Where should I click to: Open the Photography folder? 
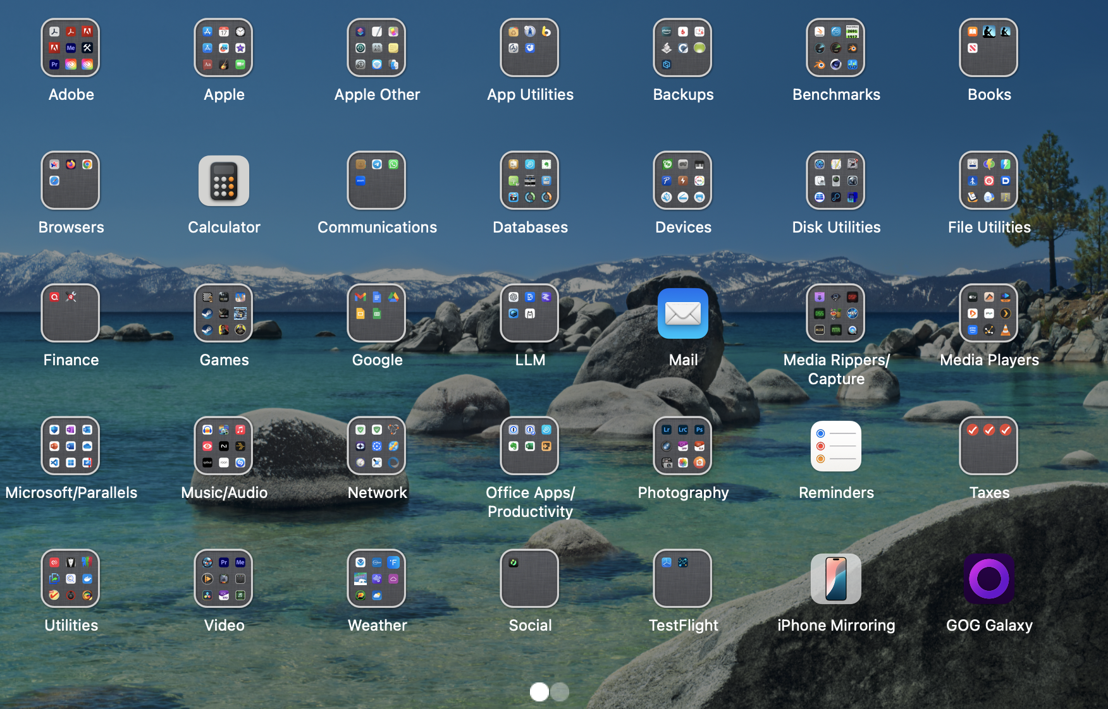[683, 446]
